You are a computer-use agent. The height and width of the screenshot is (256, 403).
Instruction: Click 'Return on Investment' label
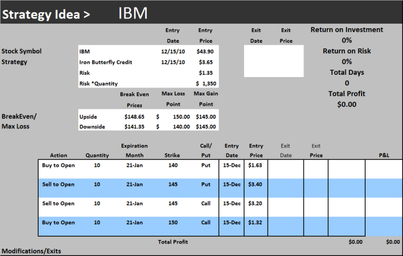347,30
